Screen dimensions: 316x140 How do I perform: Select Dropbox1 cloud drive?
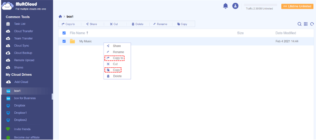(20, 113)
